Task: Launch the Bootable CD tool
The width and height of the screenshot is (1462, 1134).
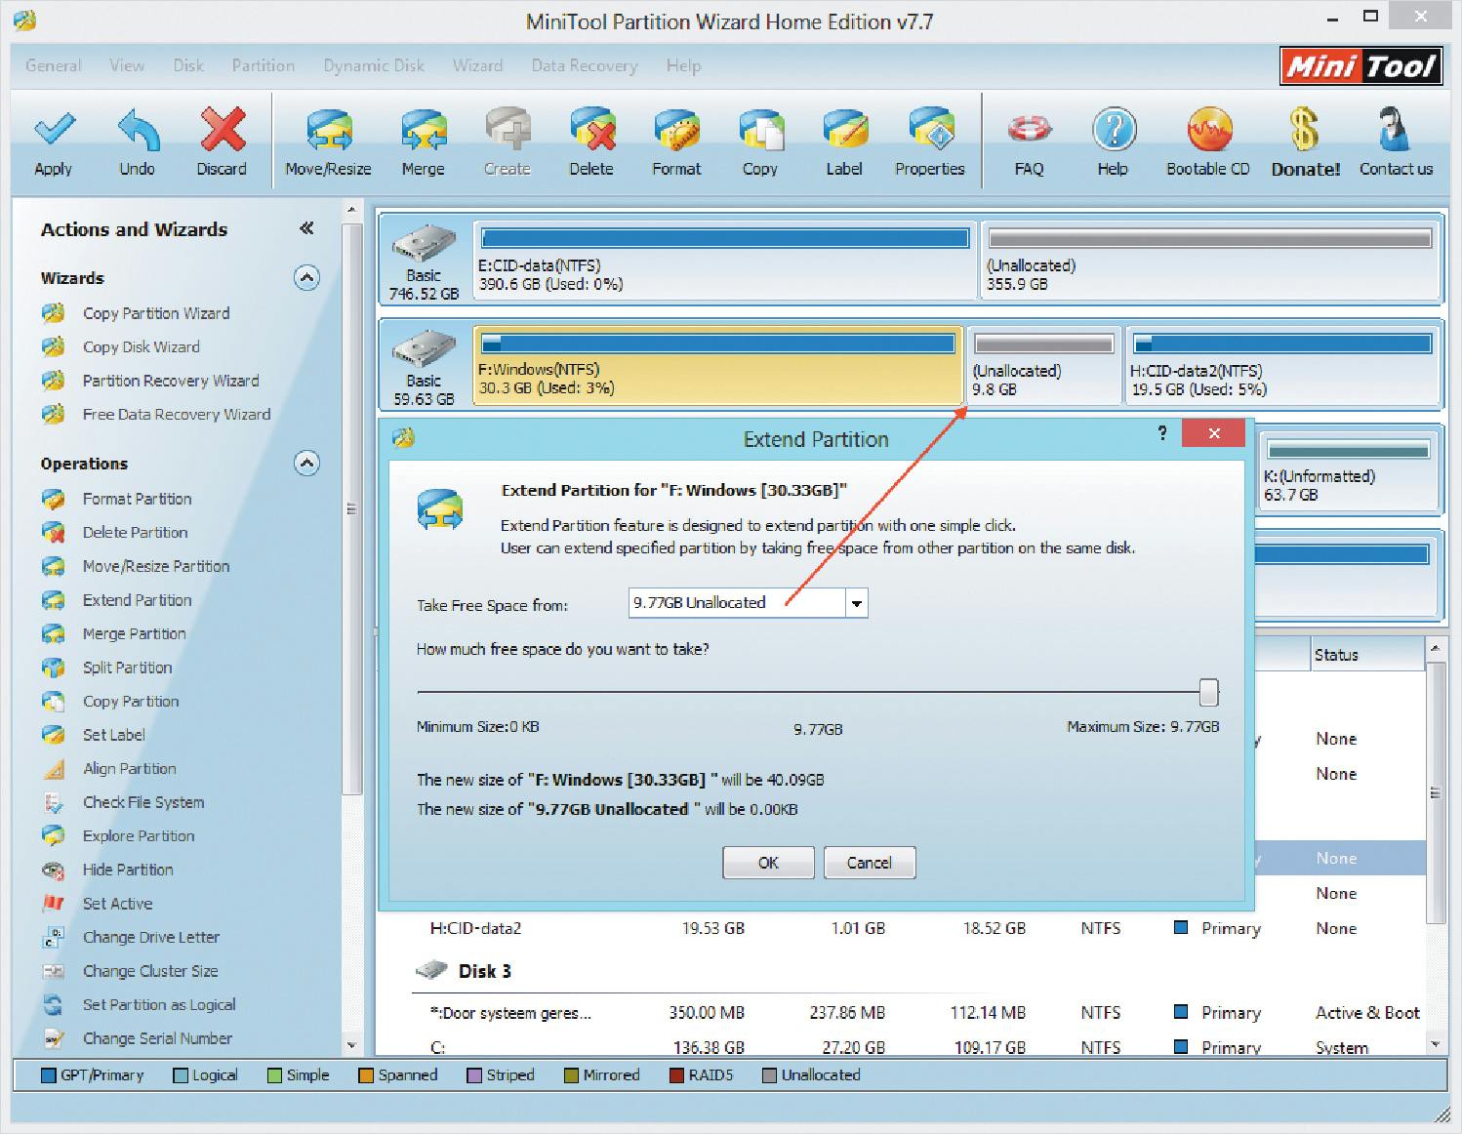Action: click(1208, 142)
